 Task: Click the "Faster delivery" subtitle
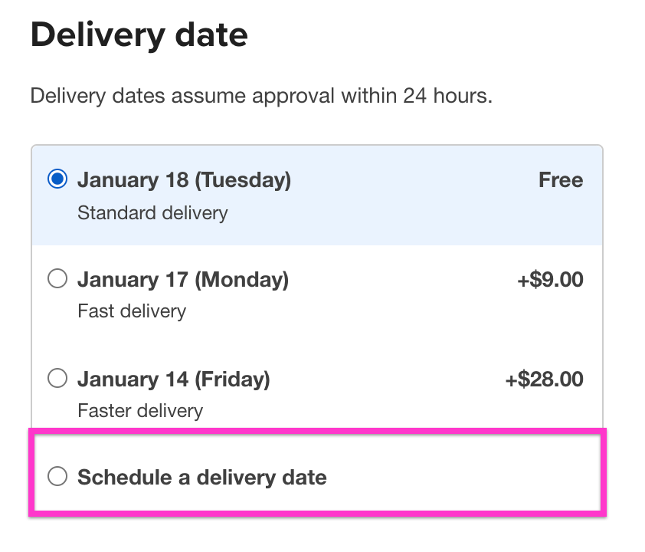140,411
